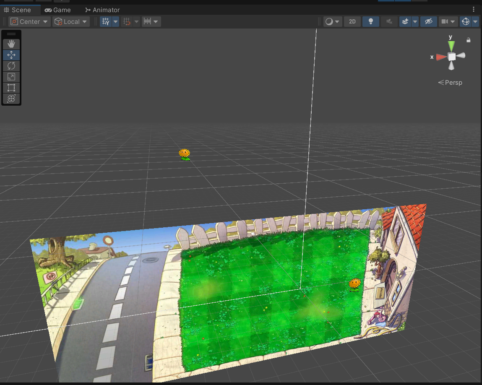This screenshot has height=385, width=482.
Task: Open grid snapping options arrow
Action: [136, 21]
